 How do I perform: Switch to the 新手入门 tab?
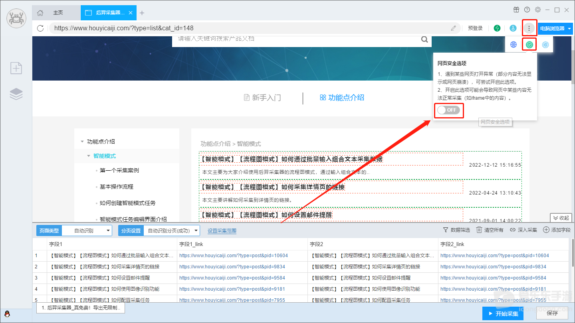[262, 98]
